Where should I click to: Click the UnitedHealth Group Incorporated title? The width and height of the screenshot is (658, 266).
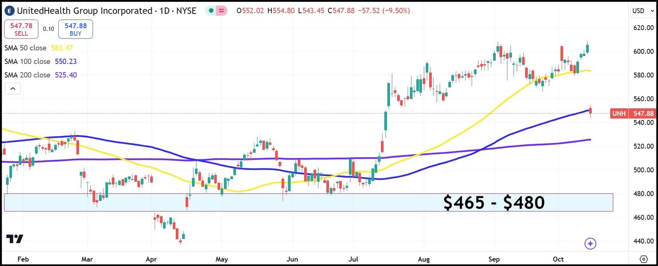point(85,11)
